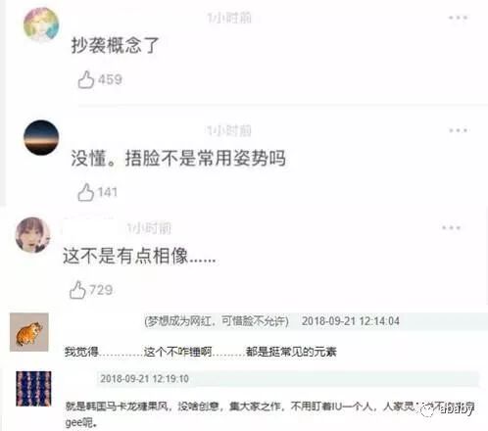Select the comment text '抄袭概念了'
Image resolution: width=488 pixels, height=431 pixels.
point(115,45)
